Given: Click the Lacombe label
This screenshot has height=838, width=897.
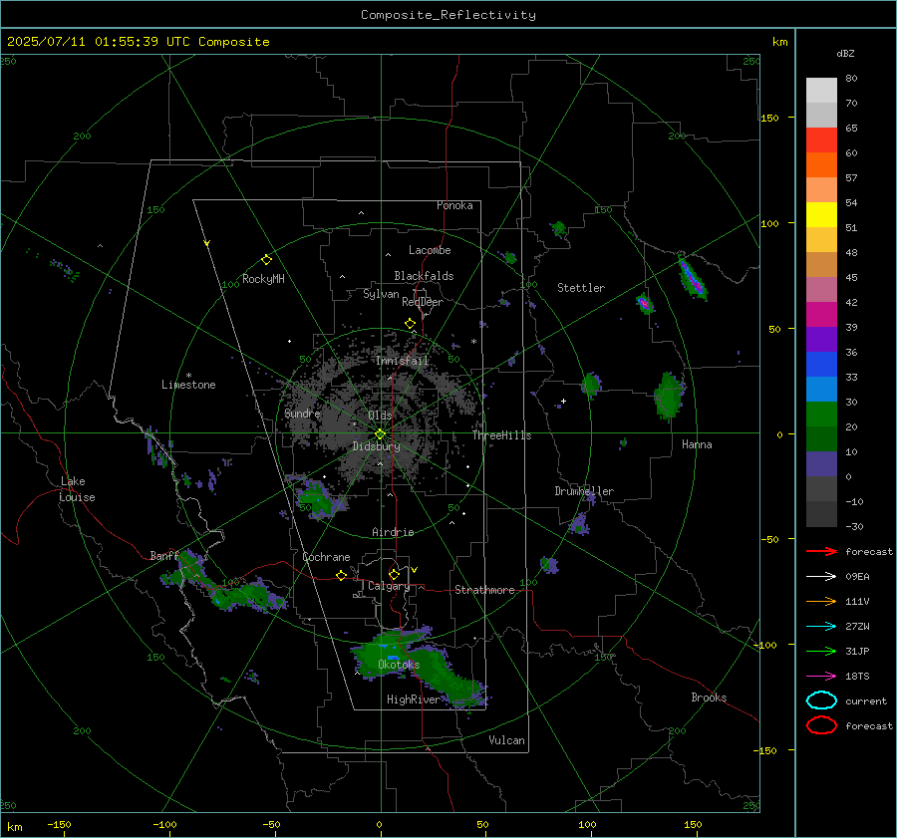Looking at the screenshot, I should click(430, 250).
